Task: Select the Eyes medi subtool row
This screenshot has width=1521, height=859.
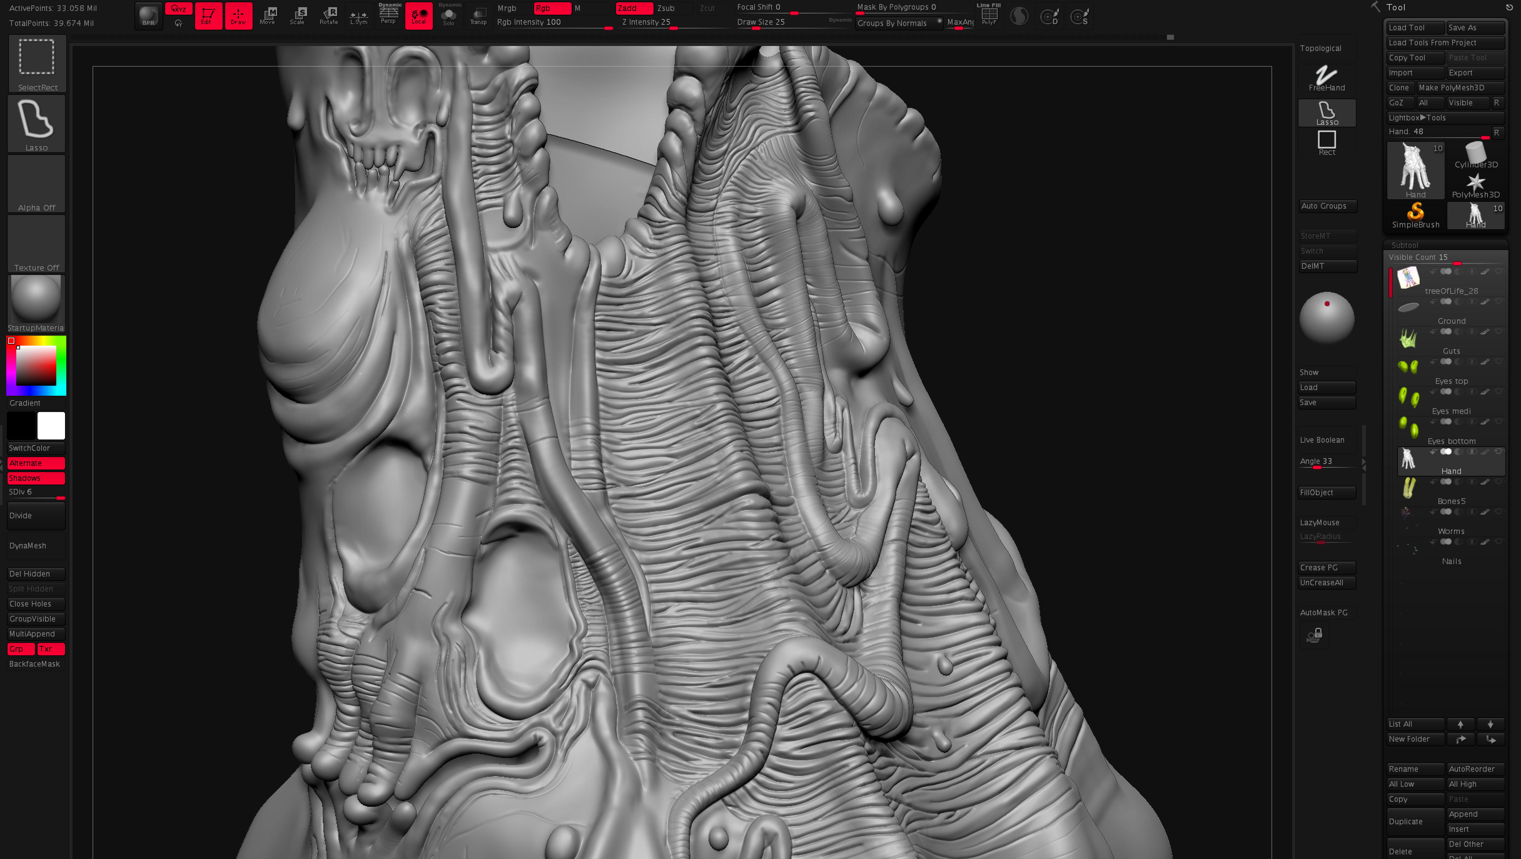Action: [x=1451, y=402]
